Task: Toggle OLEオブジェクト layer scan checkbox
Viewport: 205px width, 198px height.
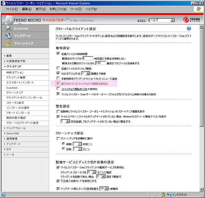Action: pyautogui.click(x=58, y=73)
